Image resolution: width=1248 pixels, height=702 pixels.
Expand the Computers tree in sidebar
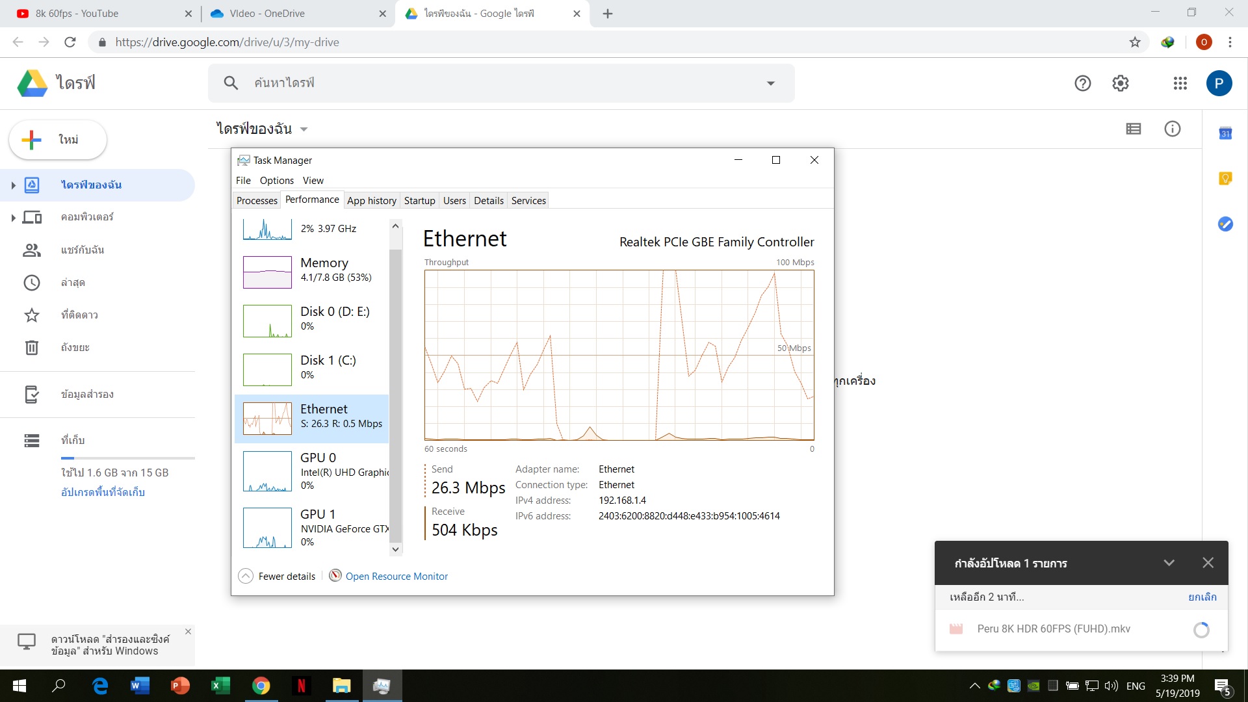pos(13,218)
